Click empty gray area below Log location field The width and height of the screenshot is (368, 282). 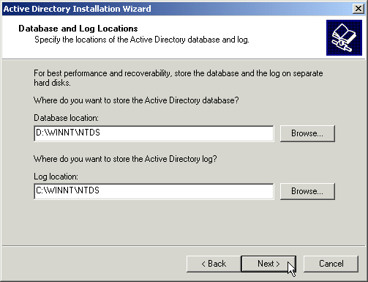170,222
